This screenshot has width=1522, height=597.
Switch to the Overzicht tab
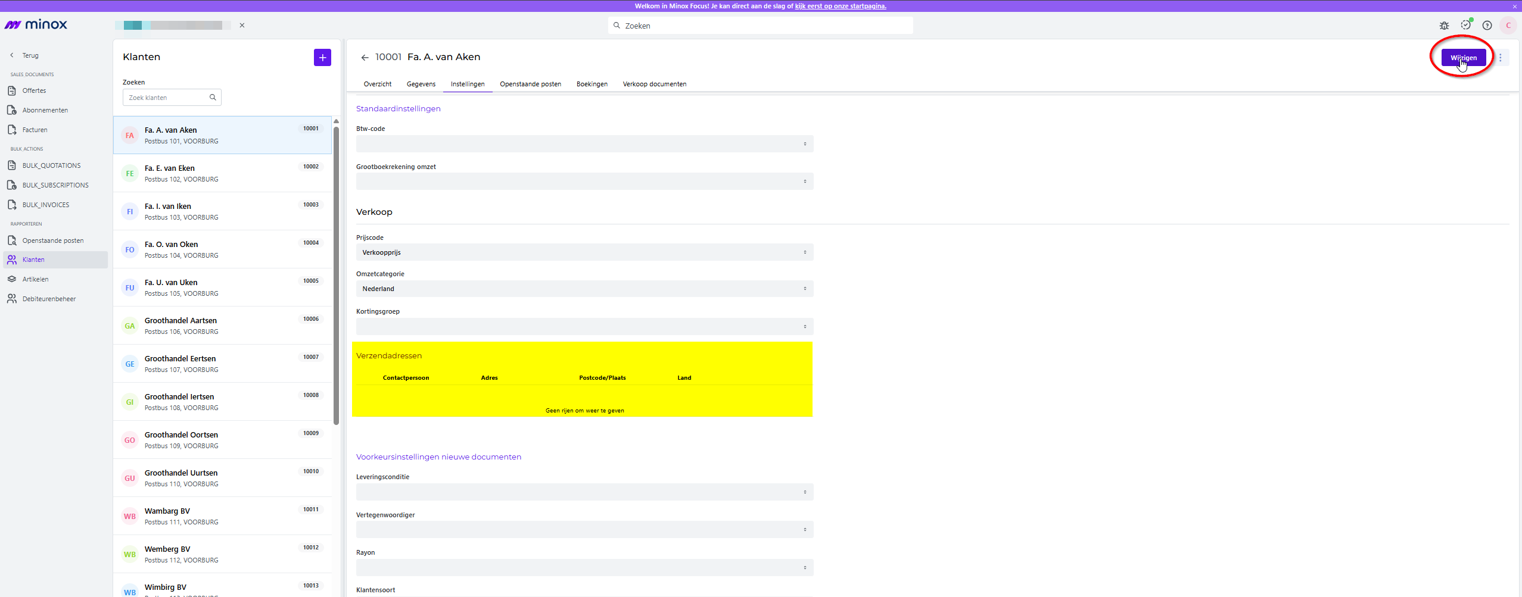click(x=378, y=84)
